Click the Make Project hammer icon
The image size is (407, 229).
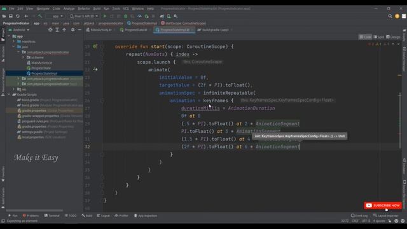[39, 16]
